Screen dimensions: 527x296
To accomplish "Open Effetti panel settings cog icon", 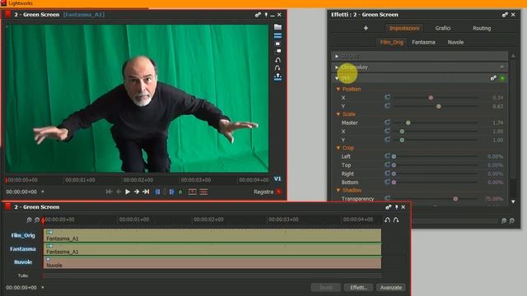I will coord(505,15).
